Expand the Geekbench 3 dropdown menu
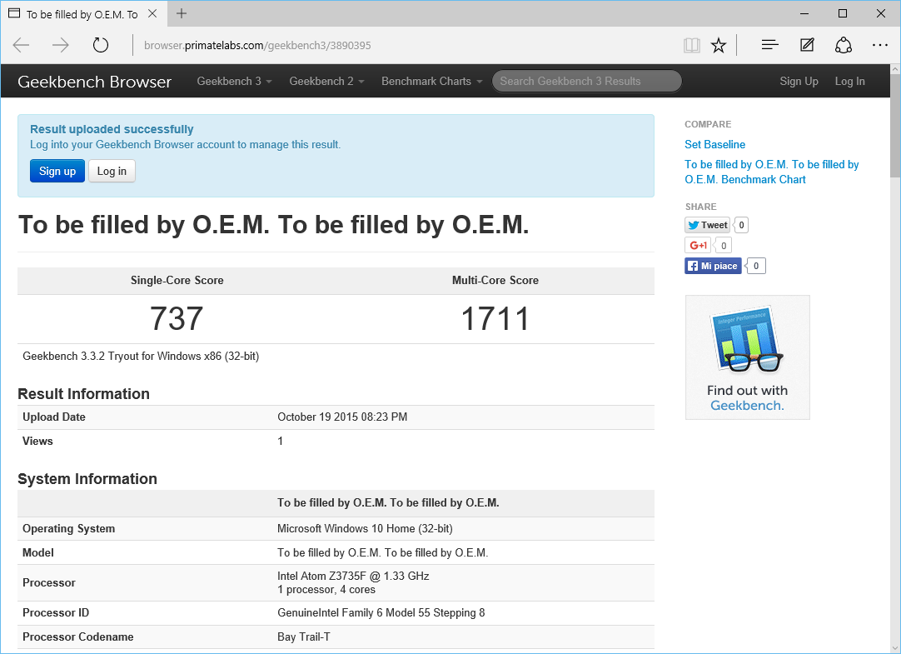The image size is (901, 654). coord(235,81)
